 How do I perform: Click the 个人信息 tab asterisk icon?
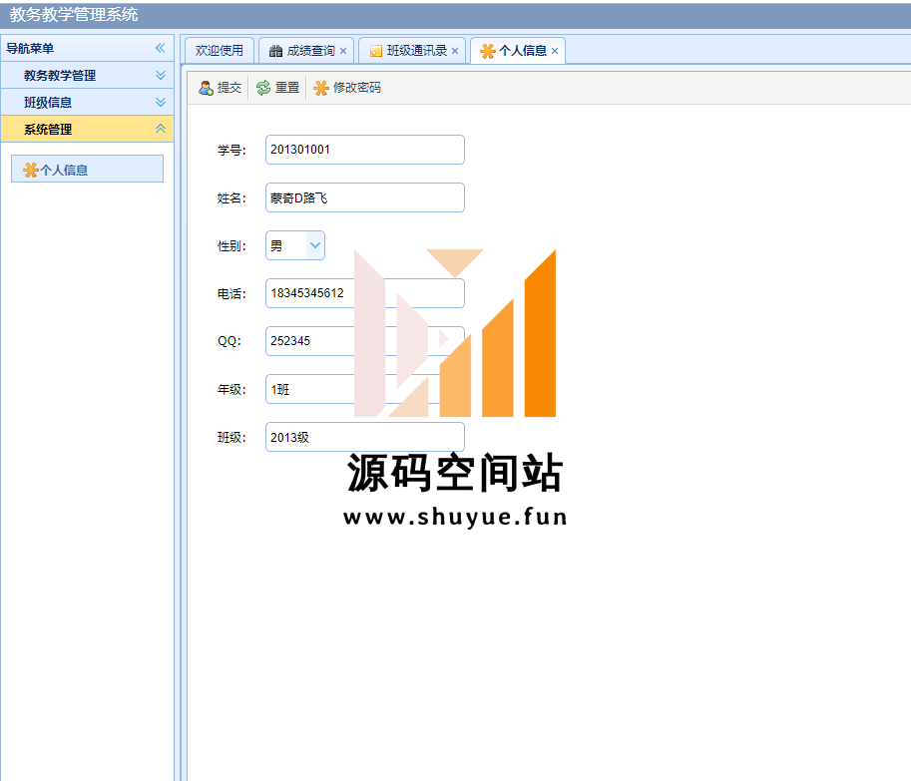click(x=488, y=51)
